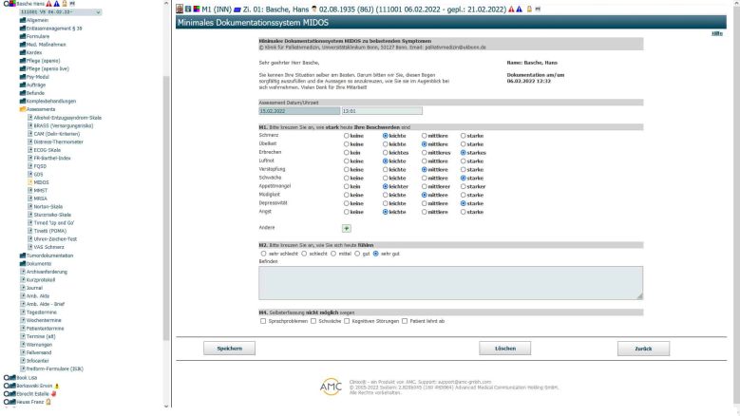Check the Sprachproblemen checkbox
Viewport: 740px width, 416px height.
[x=263, y=321]
